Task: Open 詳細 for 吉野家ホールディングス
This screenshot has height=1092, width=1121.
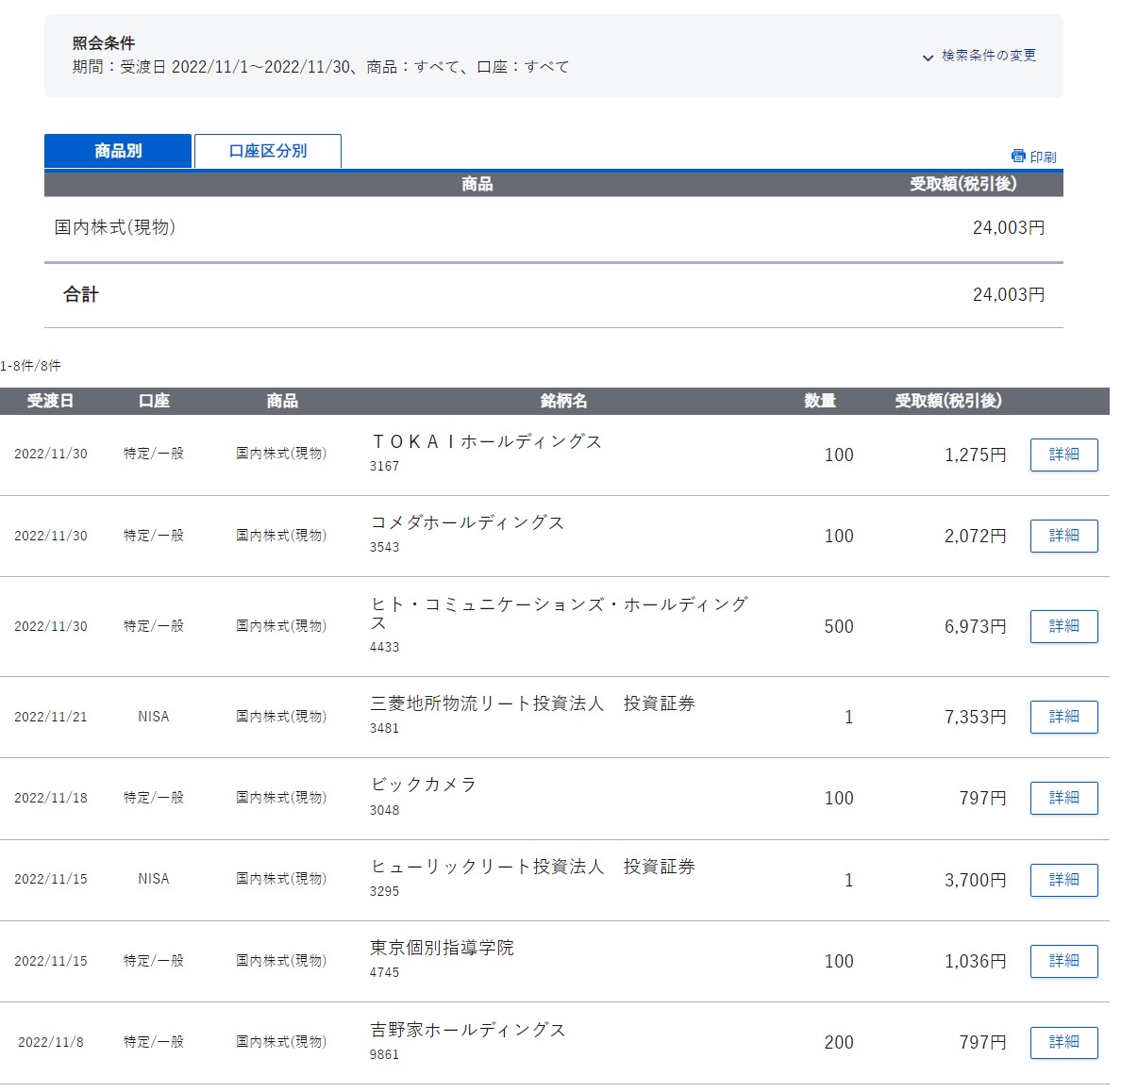Action: (x=1063, y=1042)
